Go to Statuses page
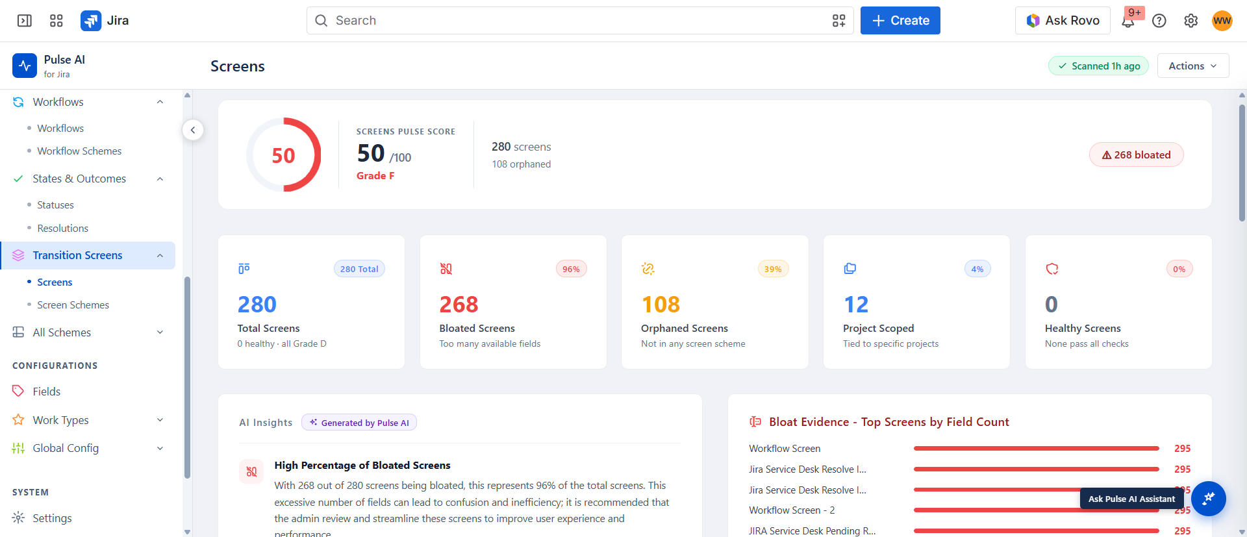The image size is (1247, 537). click(55, 205)
